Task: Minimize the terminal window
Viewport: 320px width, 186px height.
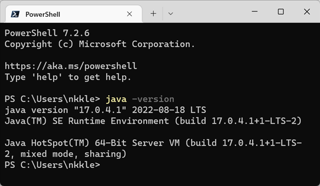Action: pyautogui.click(x=255, y=11)
